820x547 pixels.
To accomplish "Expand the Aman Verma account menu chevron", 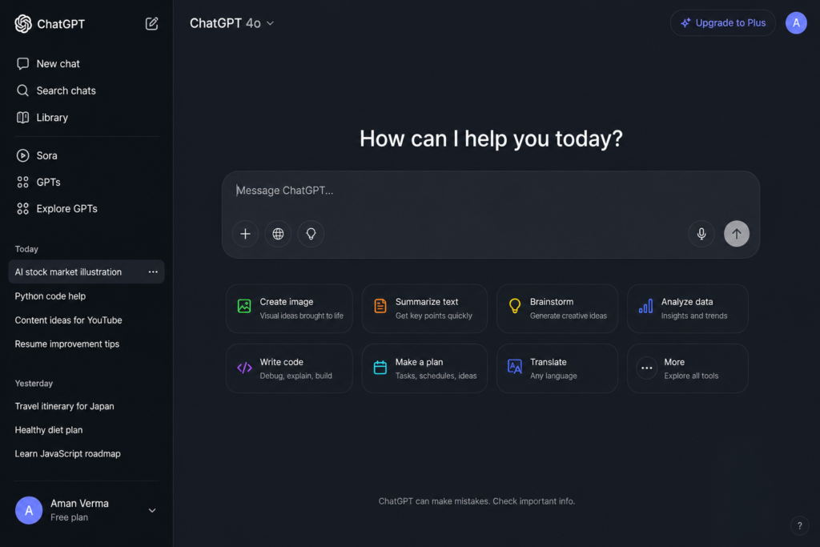I will (x=152, y=510).
